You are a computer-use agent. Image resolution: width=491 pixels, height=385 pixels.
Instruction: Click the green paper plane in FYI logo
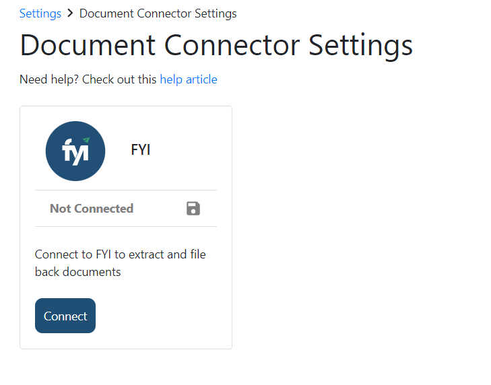[86, 140]
